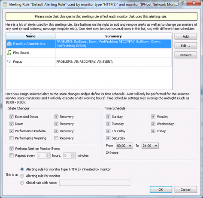The width and height of the screenshot is (203, 198).
Task: Toggle Recovery checkbox beside Performance Problem
Action: [x=56, y=131]
